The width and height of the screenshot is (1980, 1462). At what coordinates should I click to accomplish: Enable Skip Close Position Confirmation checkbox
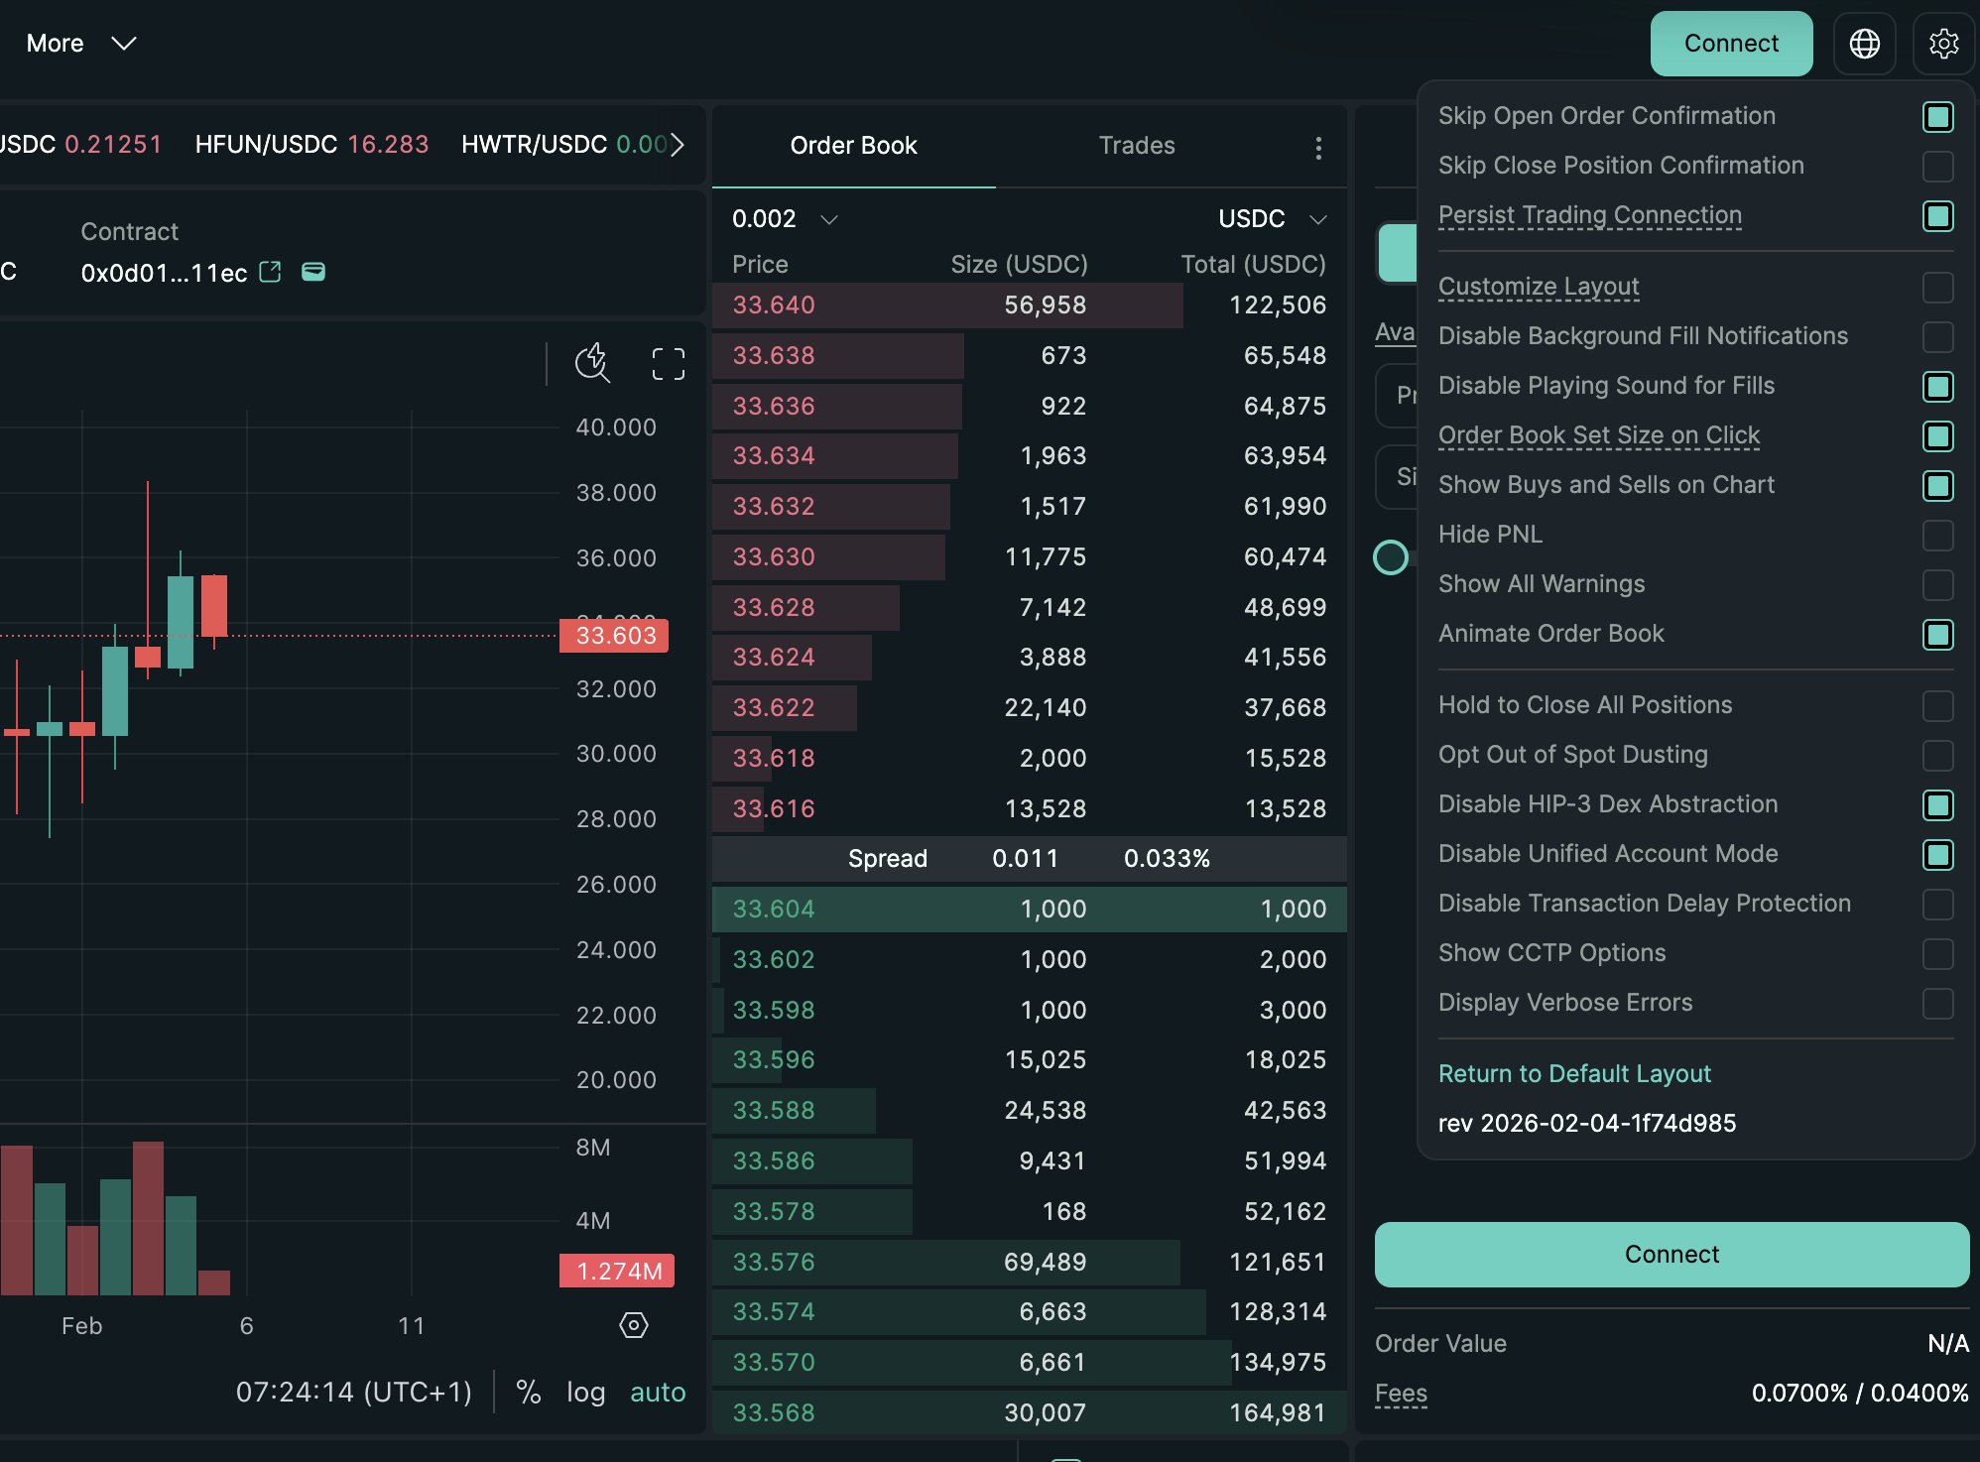pyautogui.click(x=1936, y=166)
